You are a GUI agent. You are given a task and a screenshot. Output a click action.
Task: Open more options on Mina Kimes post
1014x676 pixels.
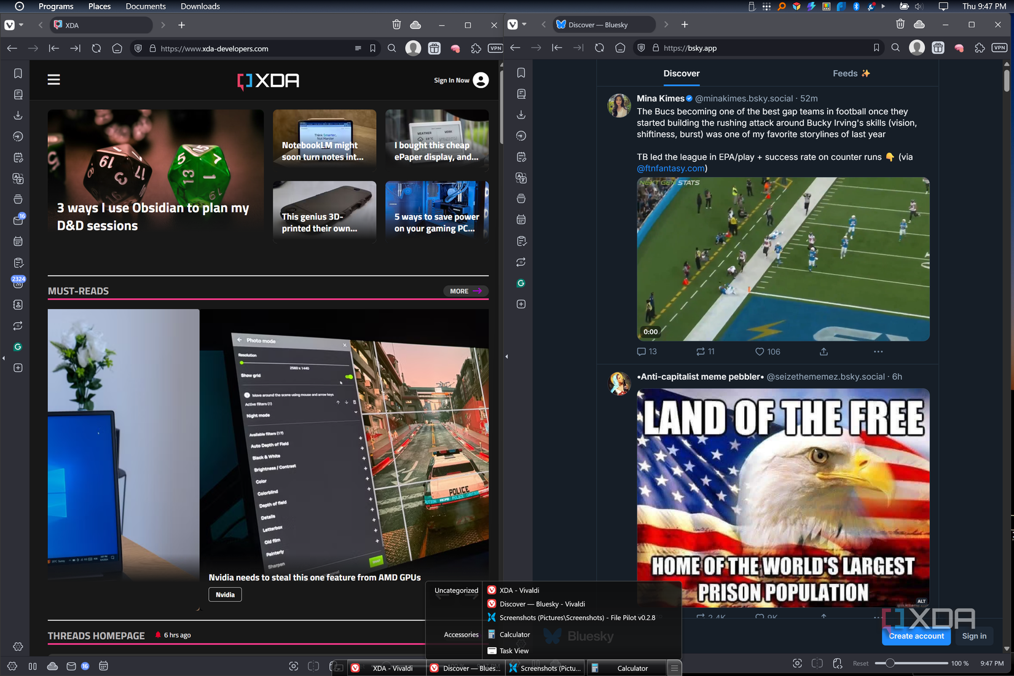[x=878, y=352]
